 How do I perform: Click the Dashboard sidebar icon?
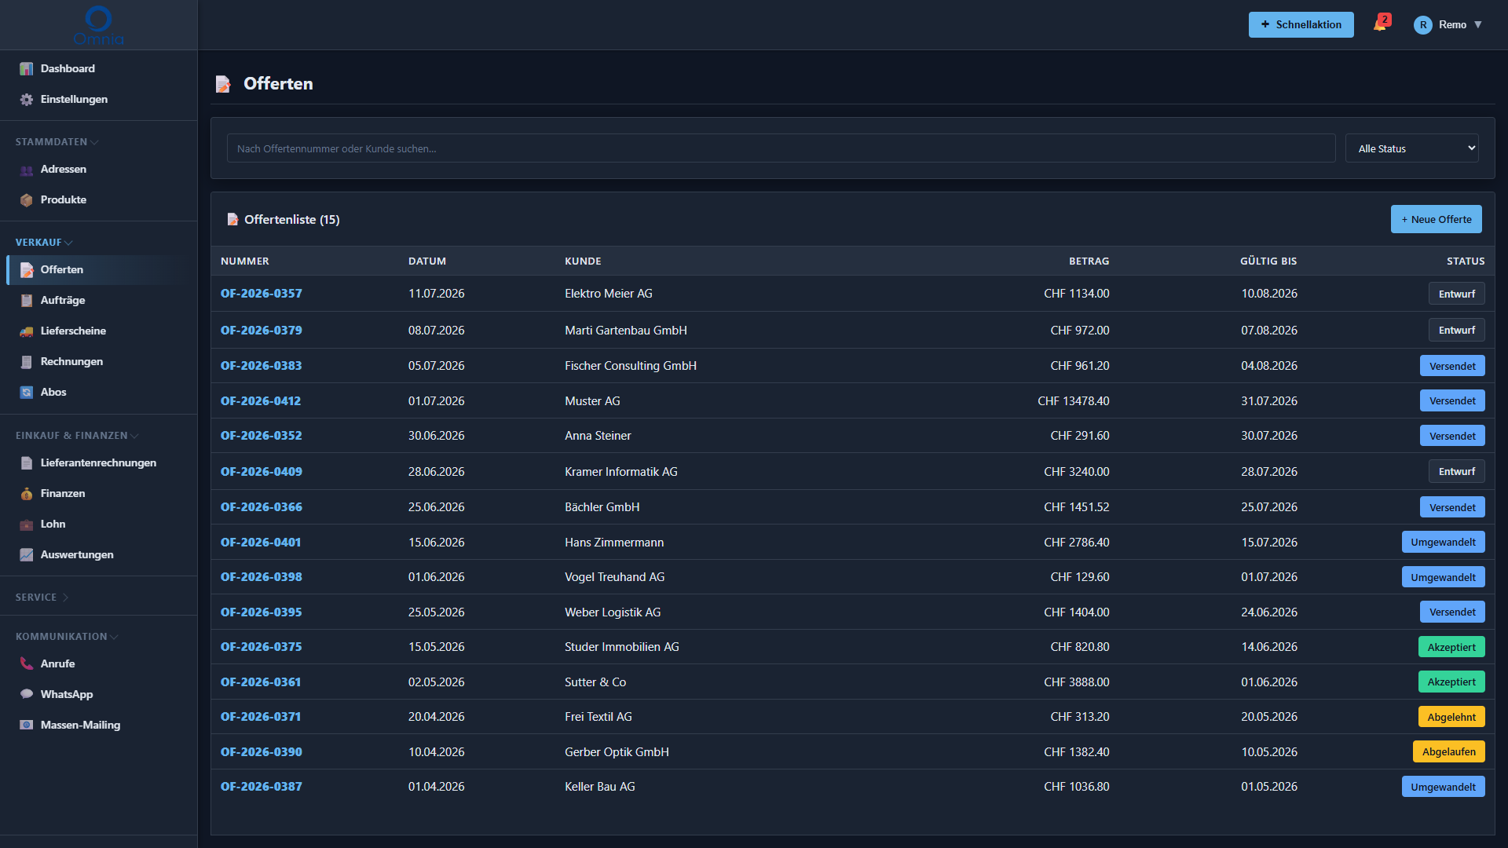[27, 69]
